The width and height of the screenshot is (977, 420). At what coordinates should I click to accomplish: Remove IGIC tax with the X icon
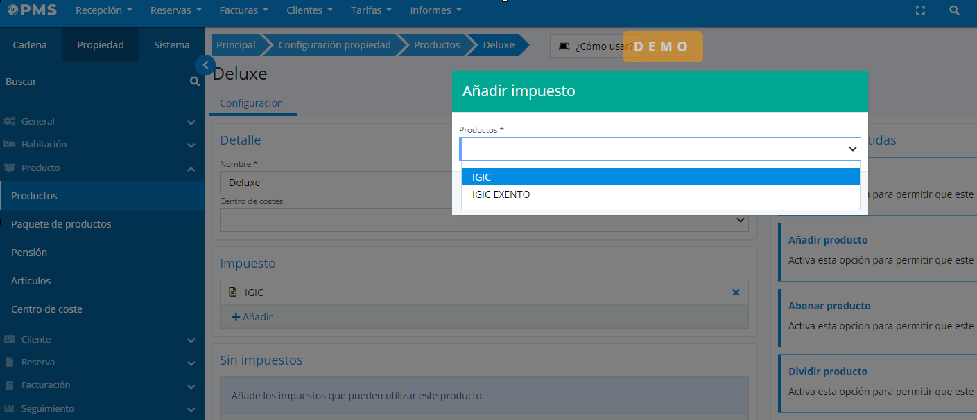pos(736,293)
